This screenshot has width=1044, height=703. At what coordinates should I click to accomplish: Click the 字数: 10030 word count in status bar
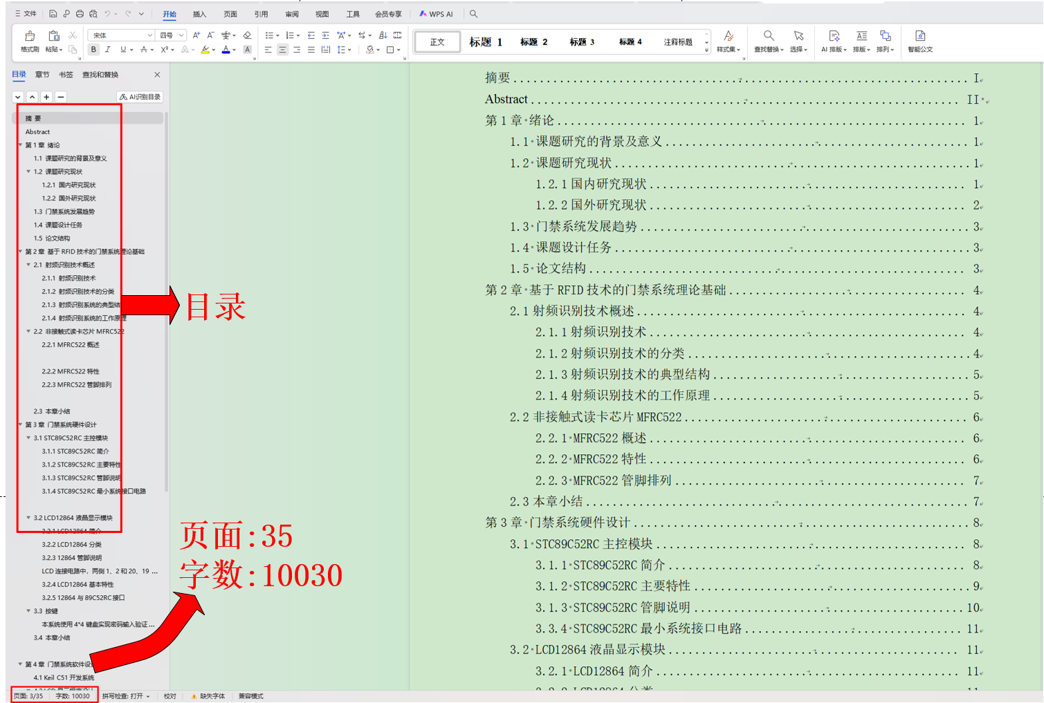(x=73, y=696)
